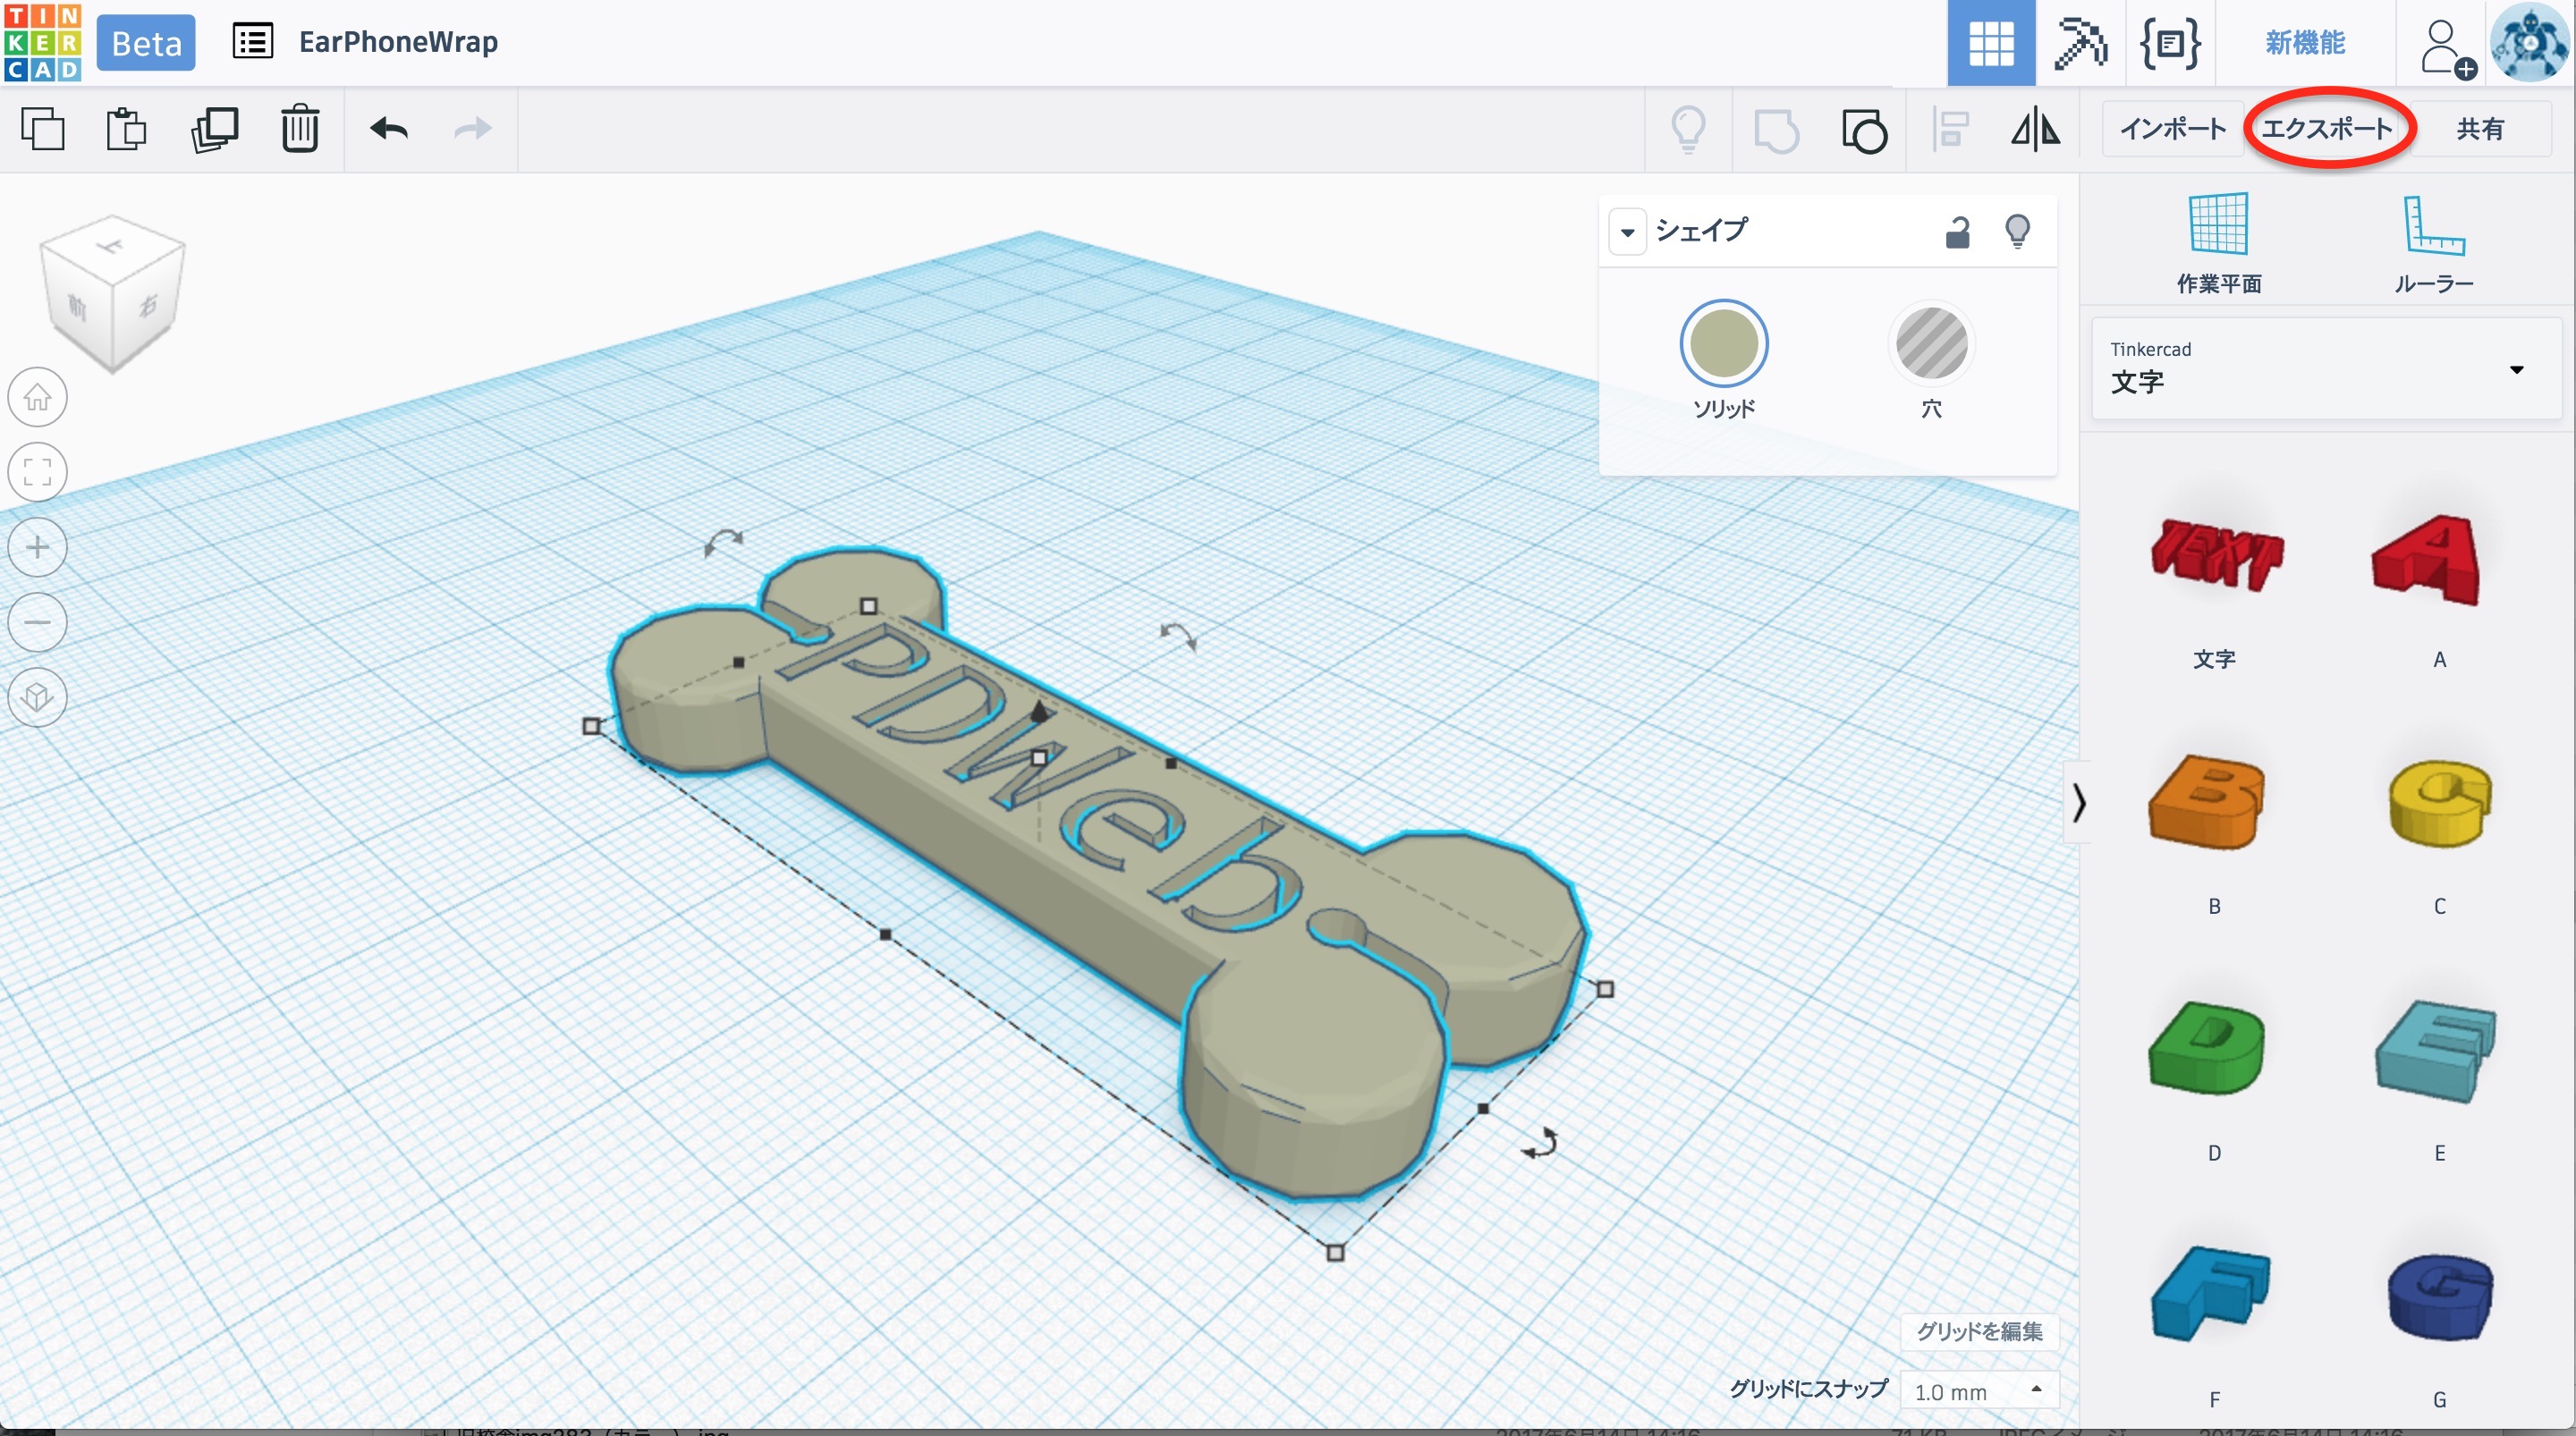Click the Copy icon in toolbar
Screen dimensions: 2576x1436
[42, 129]
